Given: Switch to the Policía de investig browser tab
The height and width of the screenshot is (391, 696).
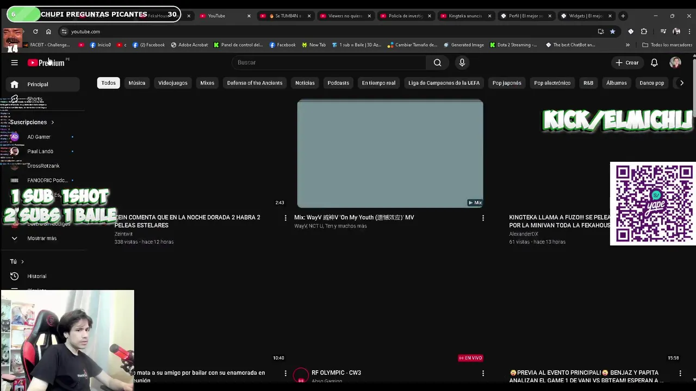Looking at the screenshot, I should click(406, 16).
